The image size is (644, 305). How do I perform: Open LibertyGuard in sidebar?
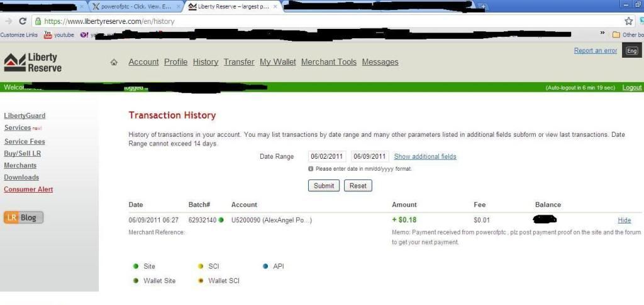click(25, 115)
